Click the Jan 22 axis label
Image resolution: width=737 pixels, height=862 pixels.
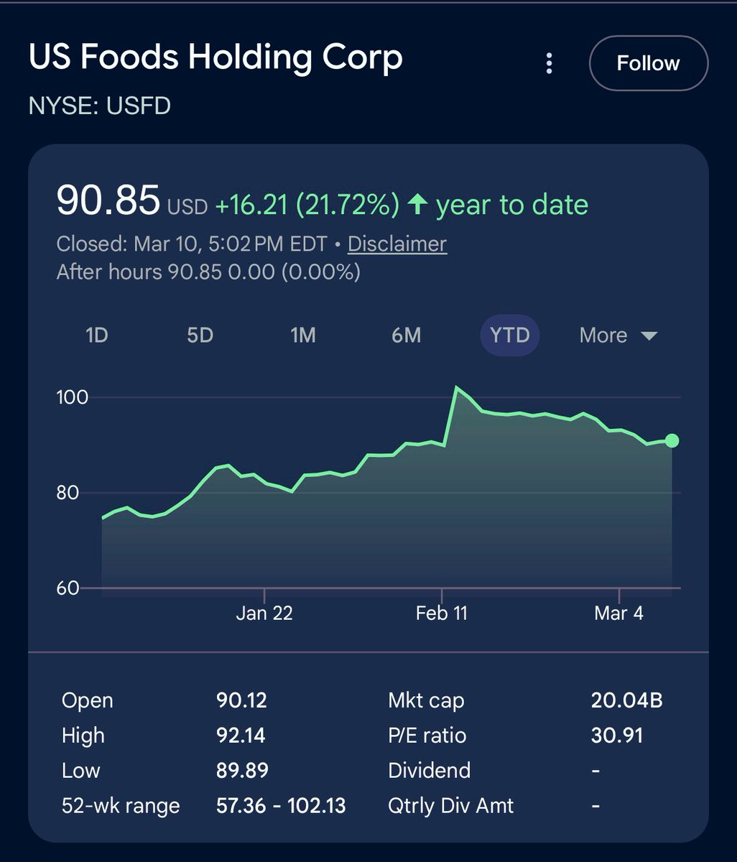pos(264,613)
